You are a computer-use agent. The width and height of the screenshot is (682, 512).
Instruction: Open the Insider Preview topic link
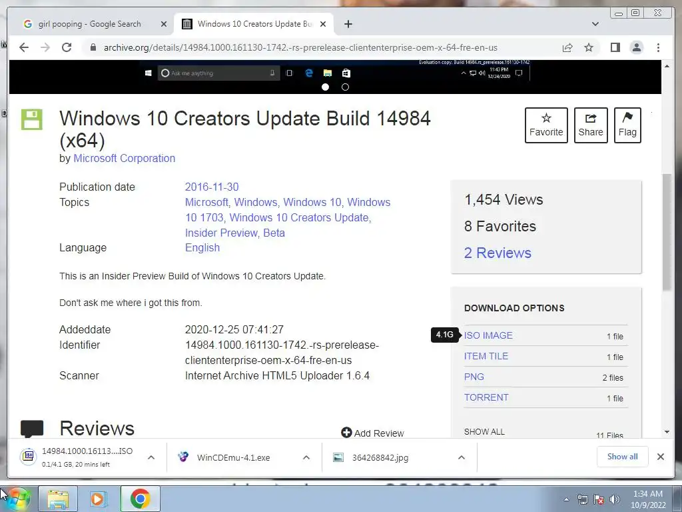(x=221, y=233)
